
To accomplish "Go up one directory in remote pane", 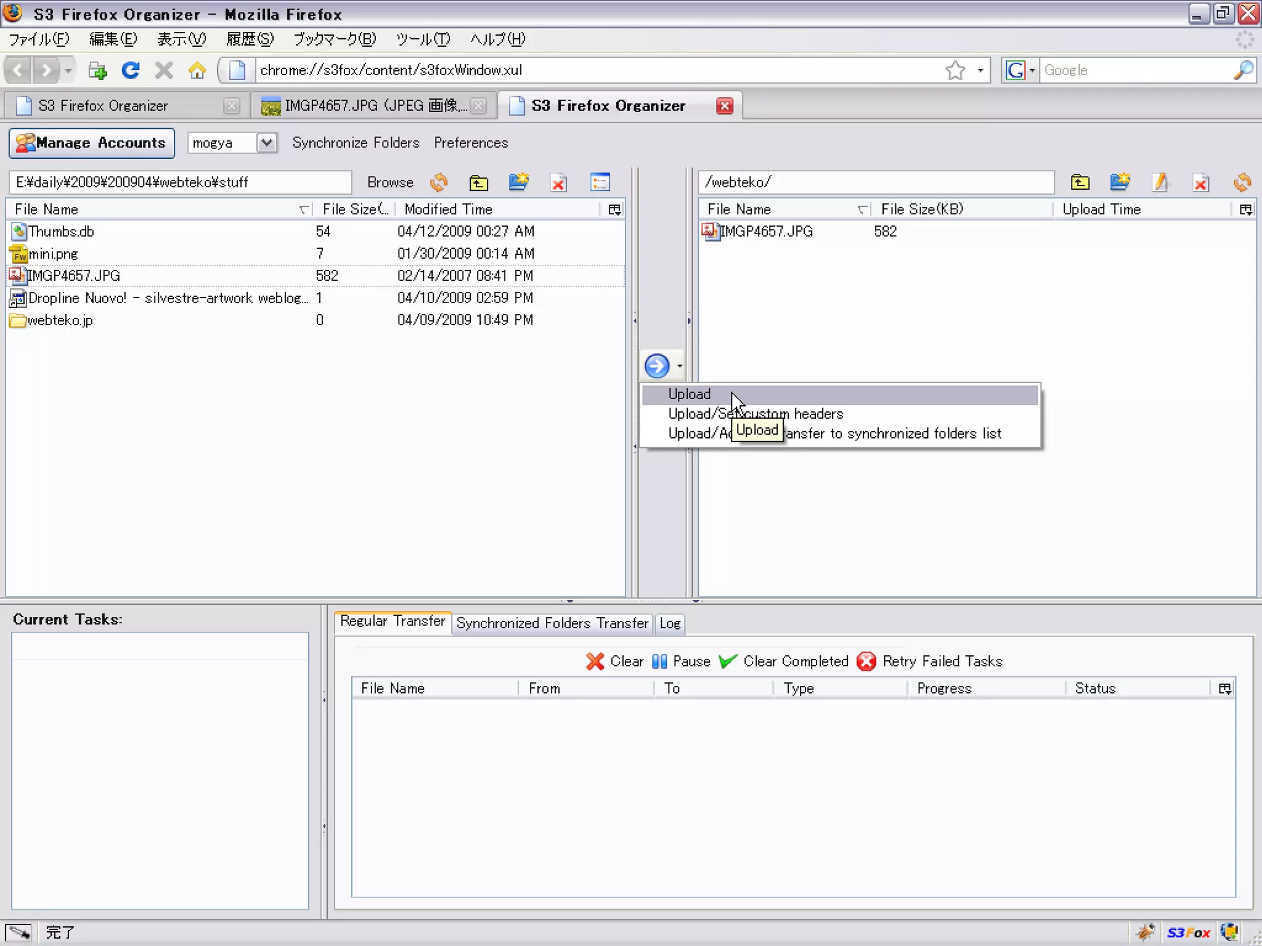I will coord(1080,182).
